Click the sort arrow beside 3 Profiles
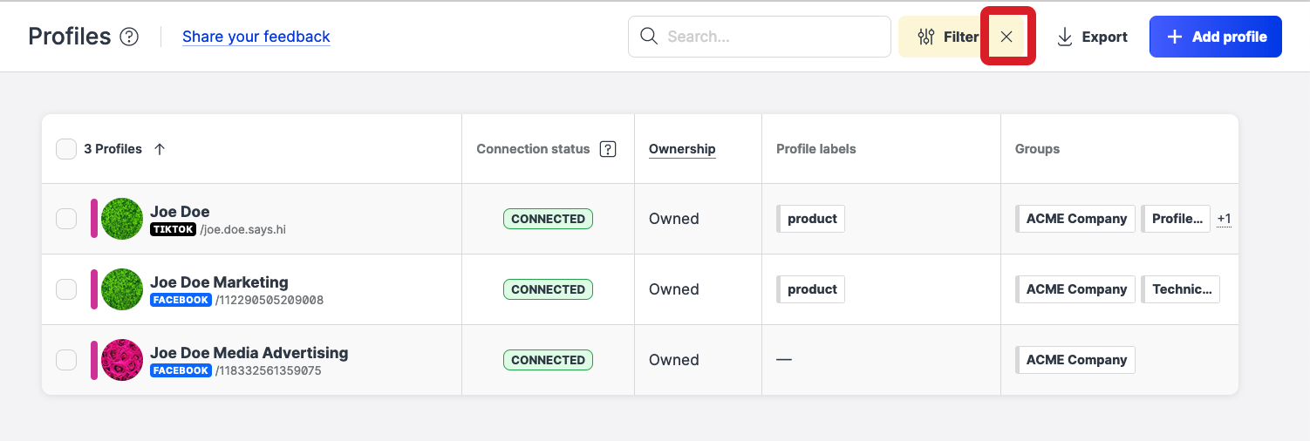The height and width of the screenshot is (441, 1310). tap(160, 149)
